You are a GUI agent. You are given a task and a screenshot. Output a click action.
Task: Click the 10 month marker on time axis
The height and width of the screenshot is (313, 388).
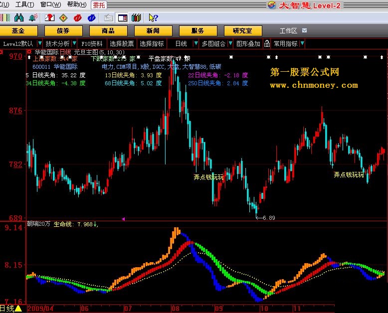(264, 309)
